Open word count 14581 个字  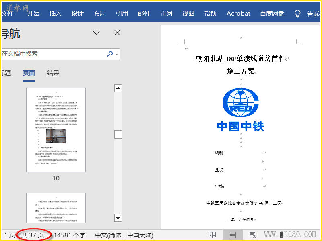click(69, 235)
